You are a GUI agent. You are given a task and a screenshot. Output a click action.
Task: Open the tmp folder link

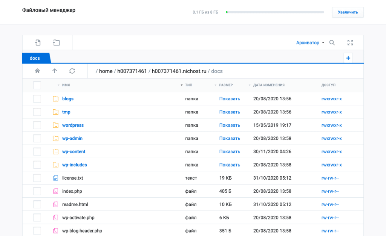click(x=66, y=112)
